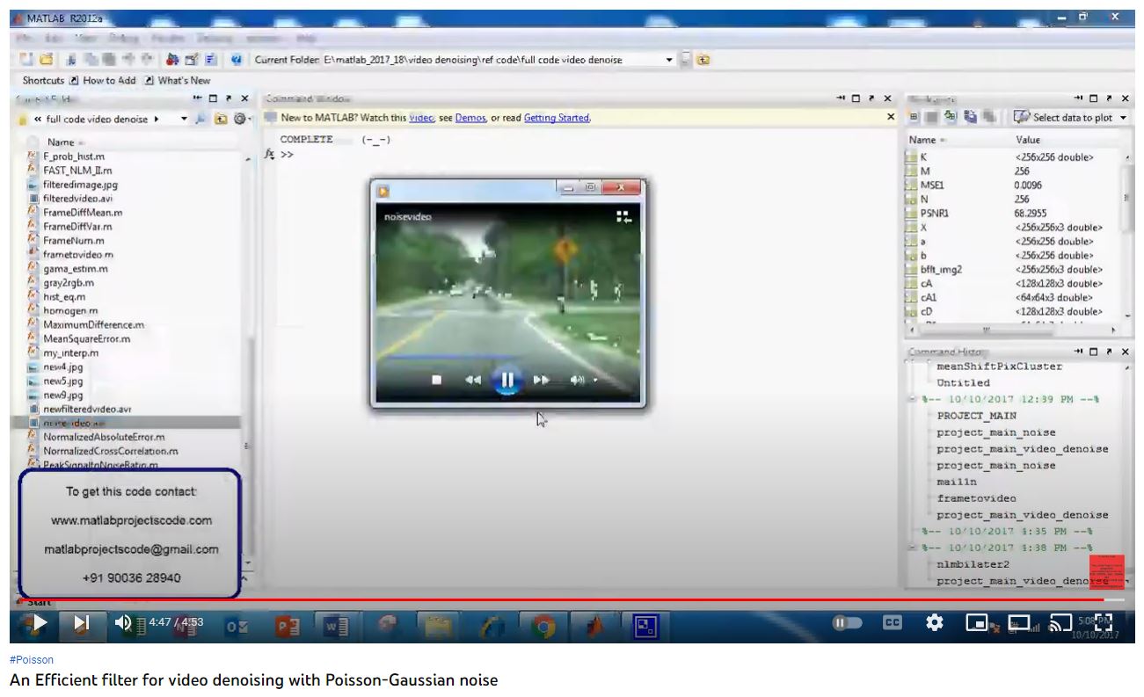Dismiss the New to MATLAB info bar

pos(891,118)
